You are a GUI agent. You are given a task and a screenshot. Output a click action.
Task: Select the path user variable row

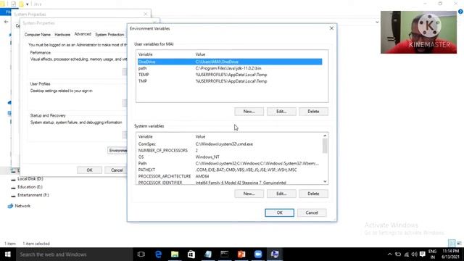click(230, 68)
